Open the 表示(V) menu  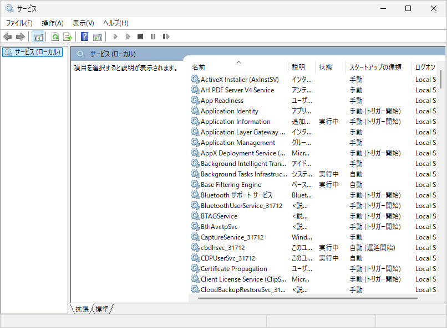click(83, 23)
